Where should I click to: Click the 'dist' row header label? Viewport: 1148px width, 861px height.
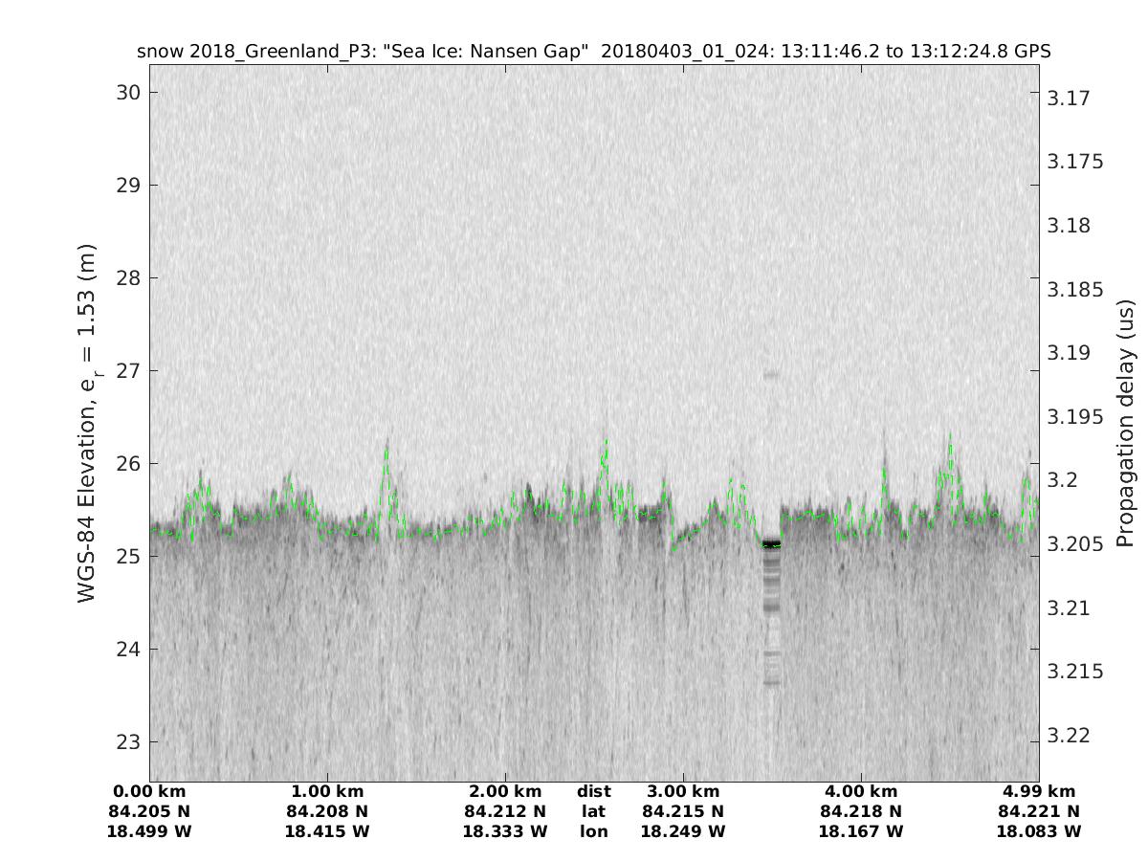coord(593,791)
